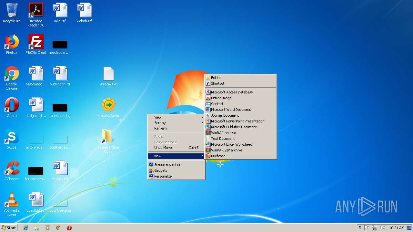Click the Opera icon in the taskbar
Image resolution: width=413 pixels, height=232 pixels.
(x=69, y=228)
